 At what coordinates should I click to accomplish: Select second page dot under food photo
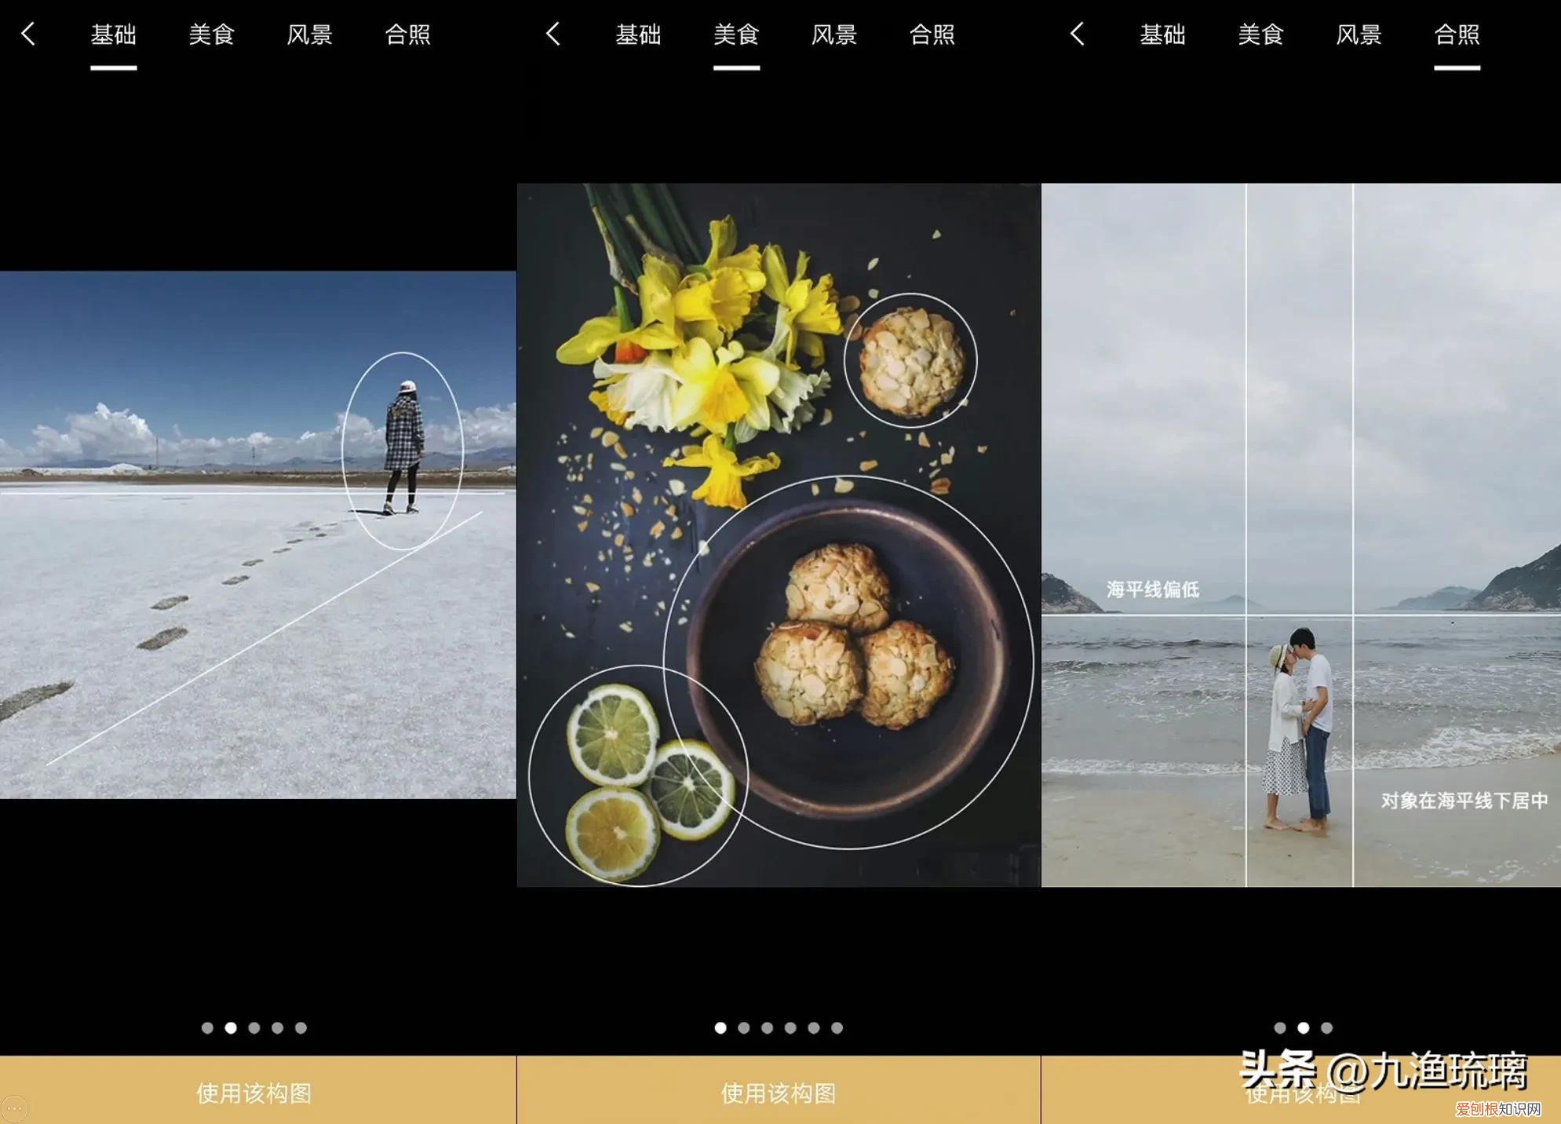pyautogui.click(x=744, y=1027)
